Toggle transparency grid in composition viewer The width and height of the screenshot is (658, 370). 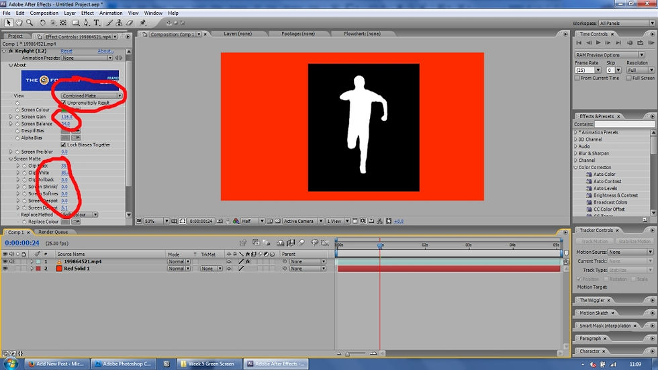coord(277,221)
